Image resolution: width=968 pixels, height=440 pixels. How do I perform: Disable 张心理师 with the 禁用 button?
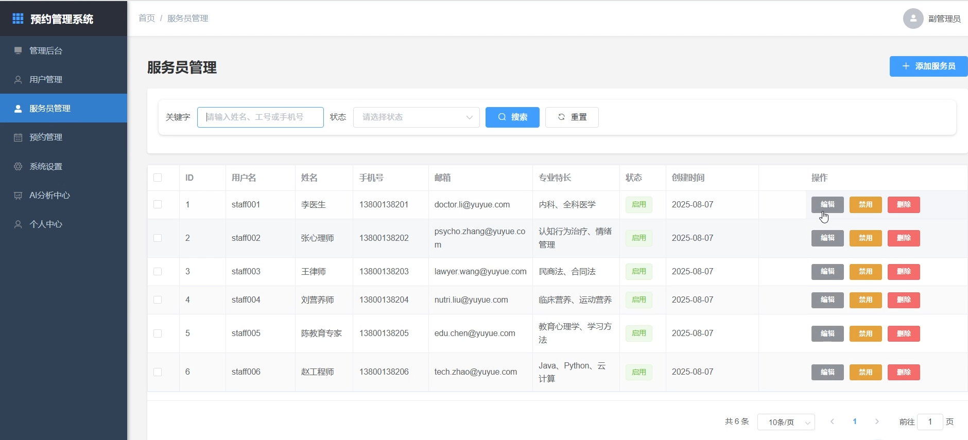866,238
